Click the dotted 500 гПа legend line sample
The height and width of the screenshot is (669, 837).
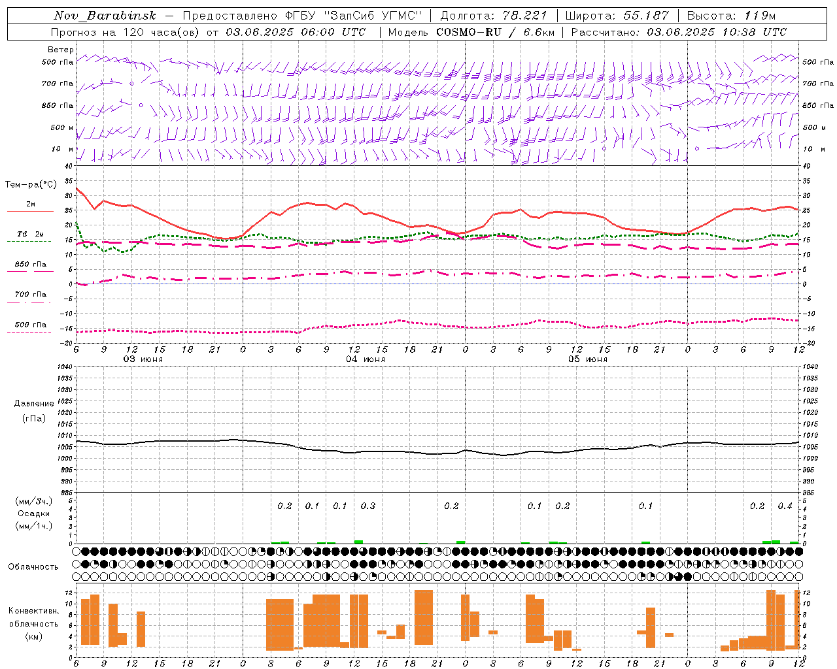coord(30,333)
